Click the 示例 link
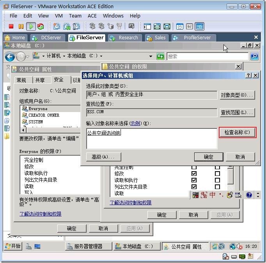The width and height of the screenshot is (266, 263). [x=135, y=123]
